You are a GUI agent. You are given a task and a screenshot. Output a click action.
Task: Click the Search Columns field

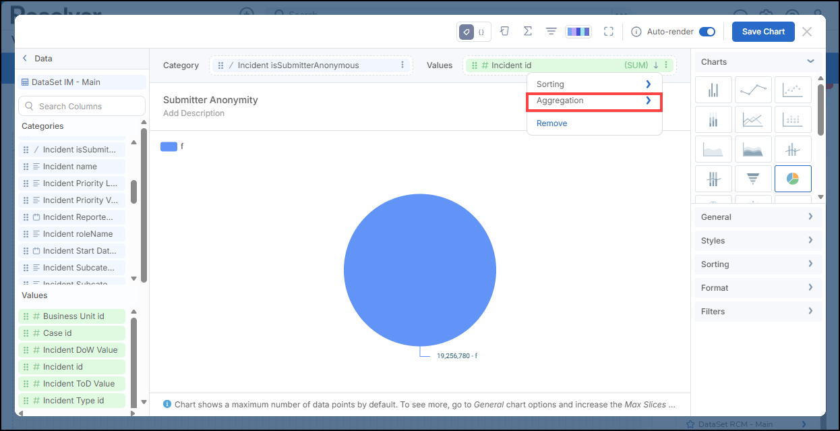coord(82,106)
